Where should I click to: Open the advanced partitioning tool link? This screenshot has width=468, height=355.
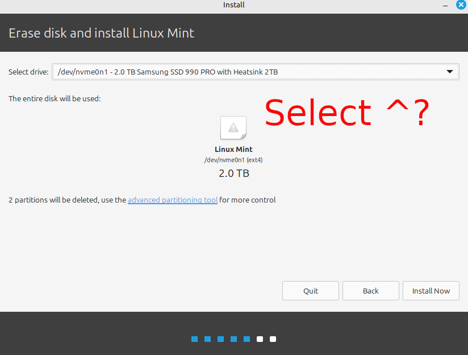[173, 200]
